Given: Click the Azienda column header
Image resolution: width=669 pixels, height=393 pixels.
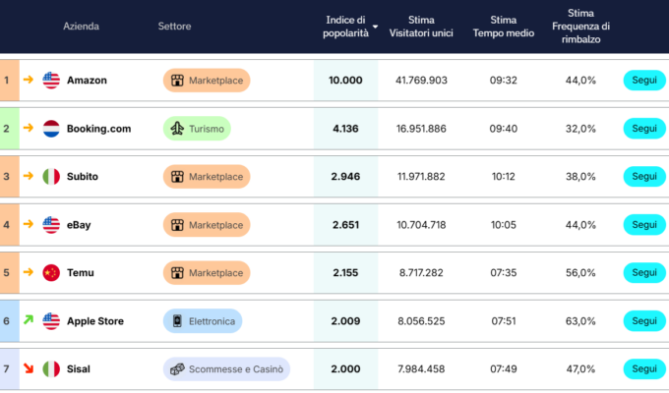Looking at the screenshot, I should (81, 27).
